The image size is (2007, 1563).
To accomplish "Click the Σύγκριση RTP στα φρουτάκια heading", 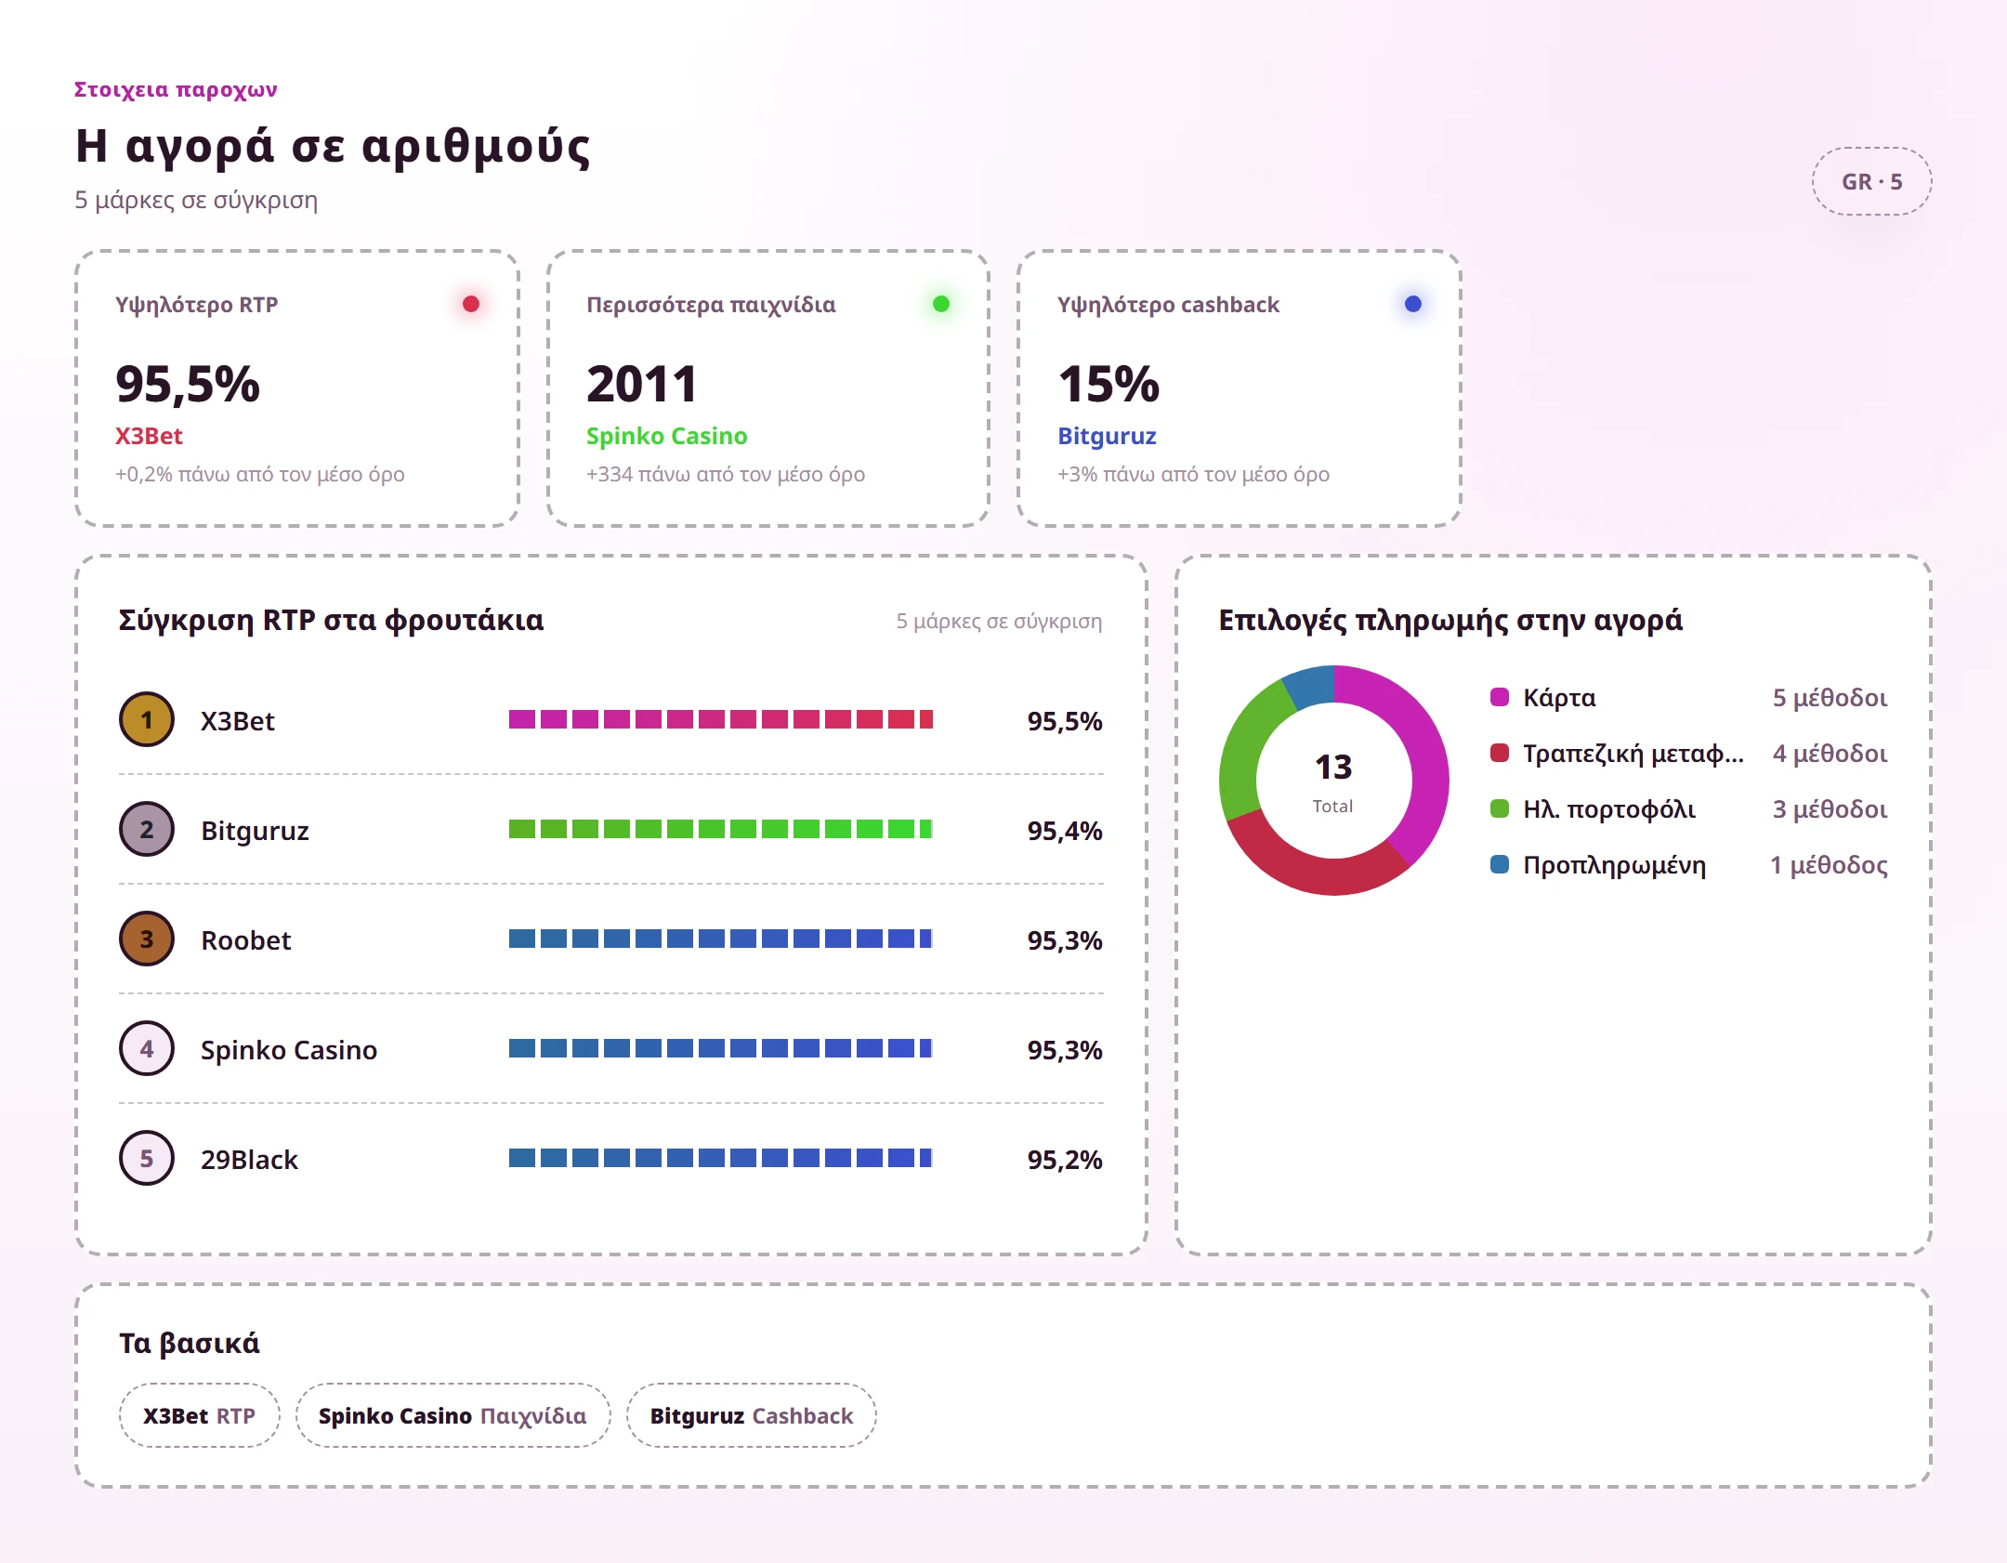I will coord(331,621).
